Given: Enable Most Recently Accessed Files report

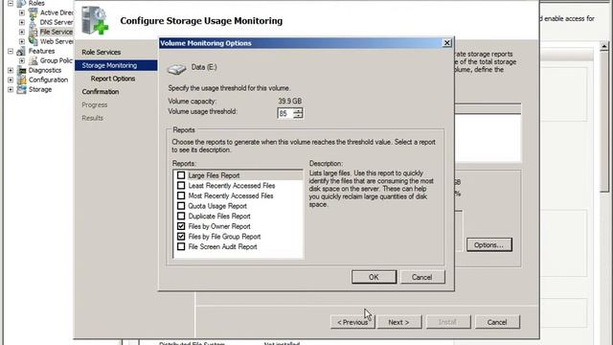Looking at the screenshot, I should [181, 195].
